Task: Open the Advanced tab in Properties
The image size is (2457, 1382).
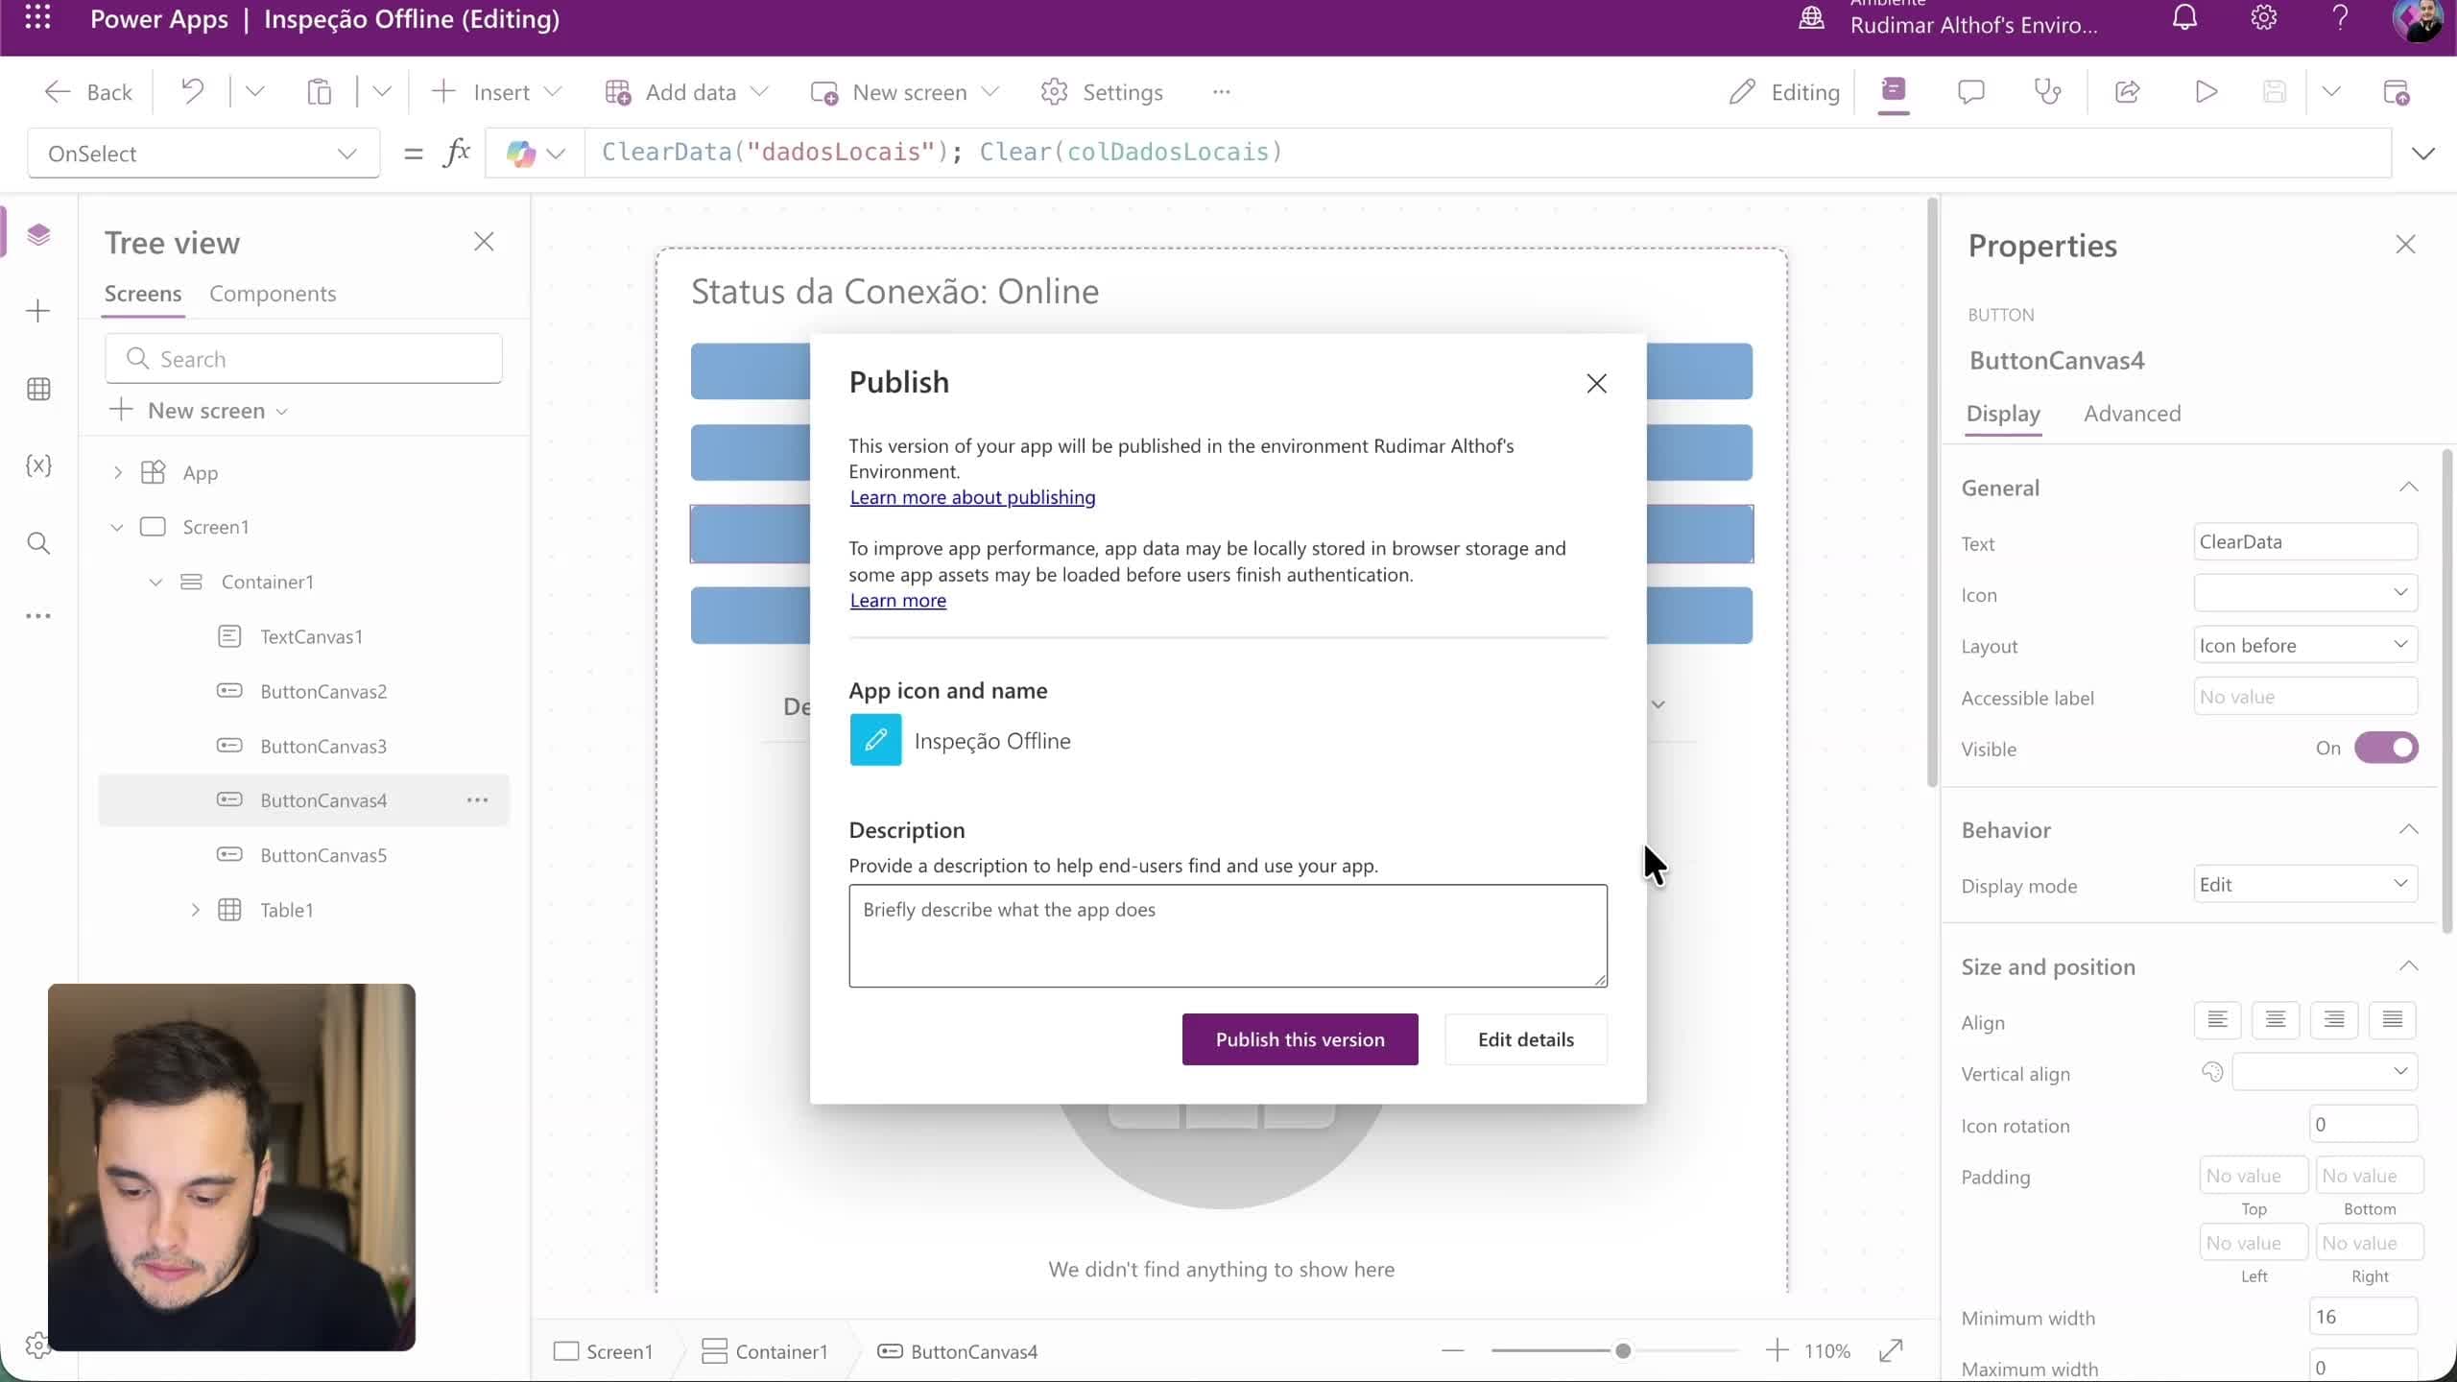Action: [x=2133, y=414]
